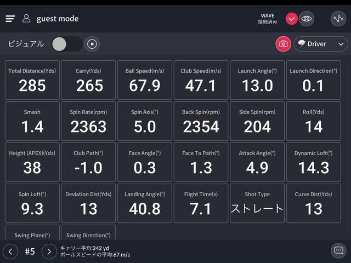
Task: Click the Face To Path 1.3 value
Action: (x=201, y=168)
